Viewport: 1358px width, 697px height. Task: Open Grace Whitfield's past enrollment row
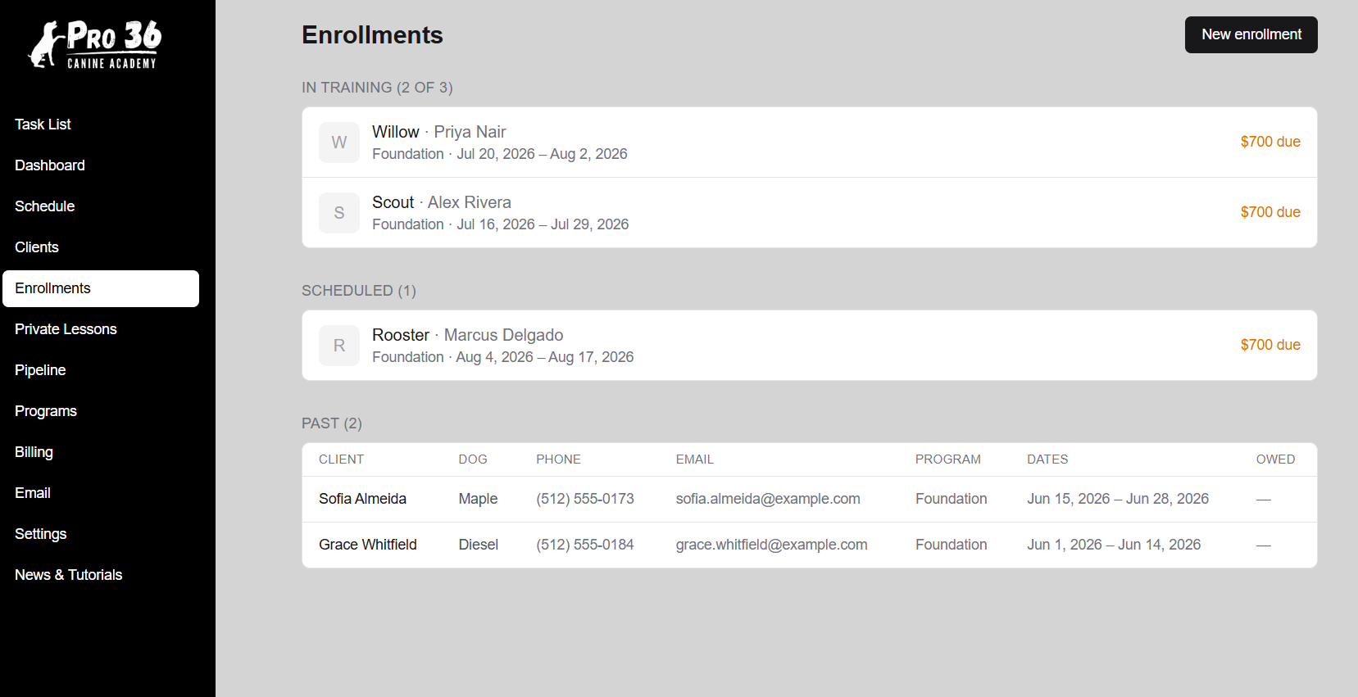[x=810, y=545]
